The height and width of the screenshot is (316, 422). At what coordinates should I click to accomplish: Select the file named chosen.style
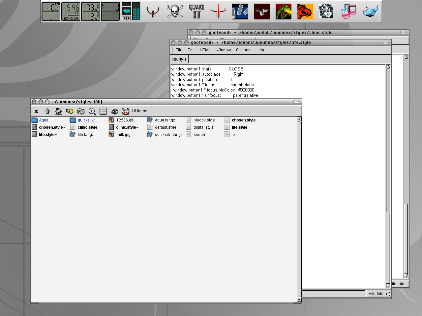(x=240, y=120)
